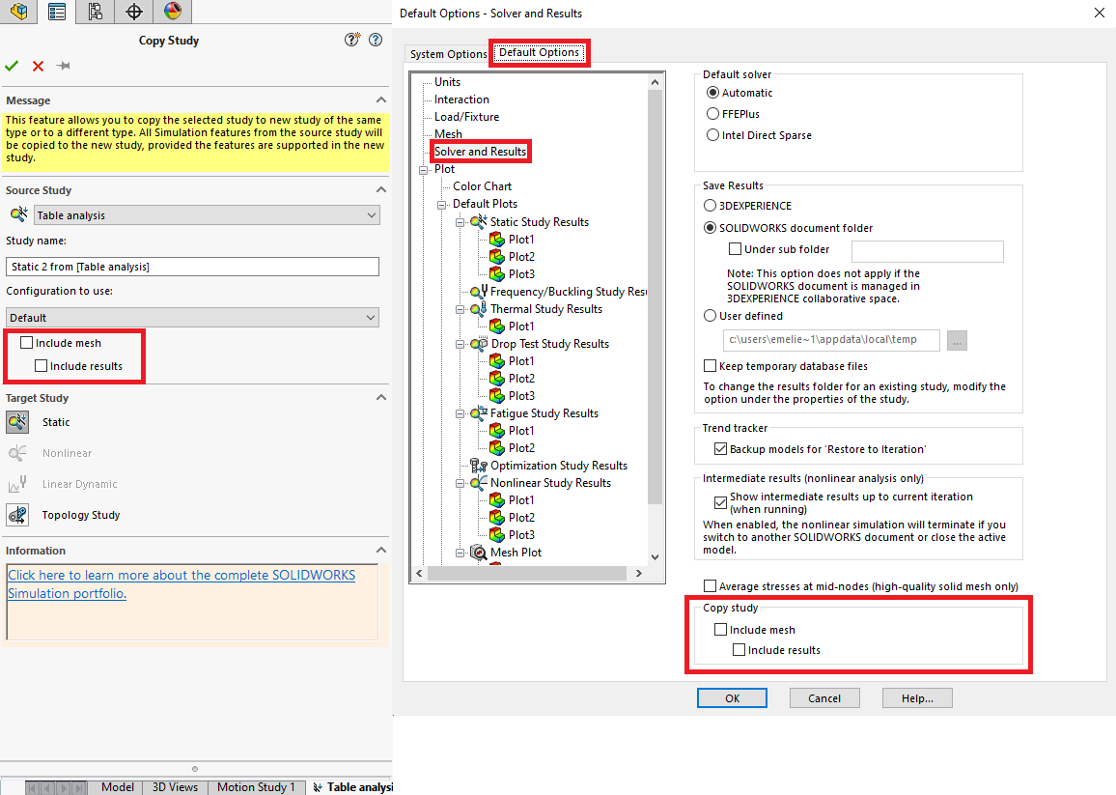Confirm Copy Study with the green checkmark
Screen dimensions: 1116x795
pos(12,66)
